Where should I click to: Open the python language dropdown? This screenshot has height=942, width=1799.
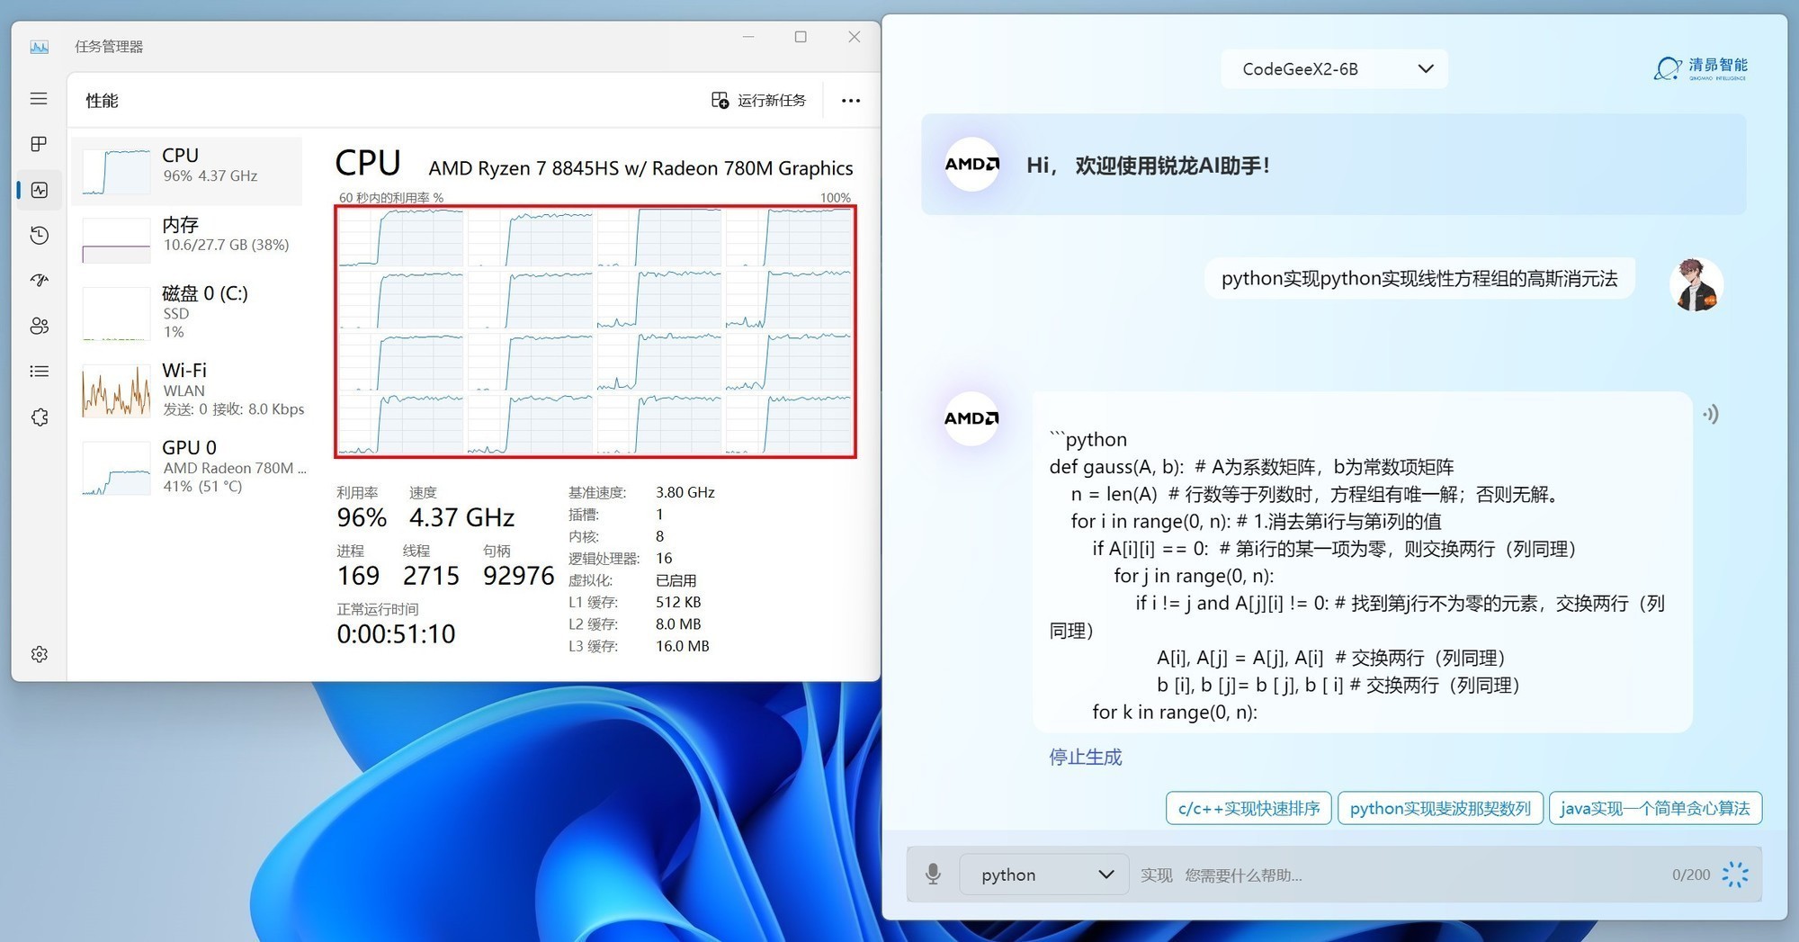(1044, 875)
